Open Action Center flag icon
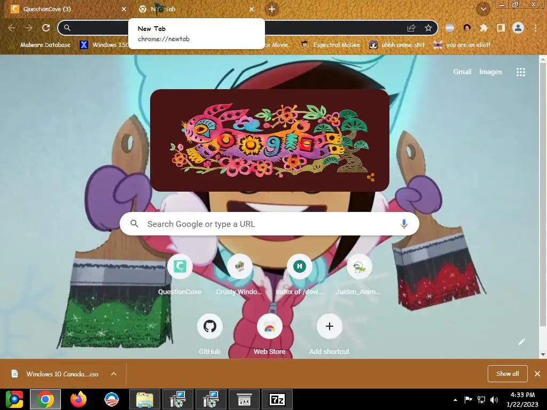This screenshot has height=410, width=547. tap(468, 399)
